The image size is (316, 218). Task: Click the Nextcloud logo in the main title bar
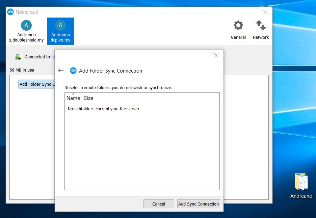coord(10,12)
